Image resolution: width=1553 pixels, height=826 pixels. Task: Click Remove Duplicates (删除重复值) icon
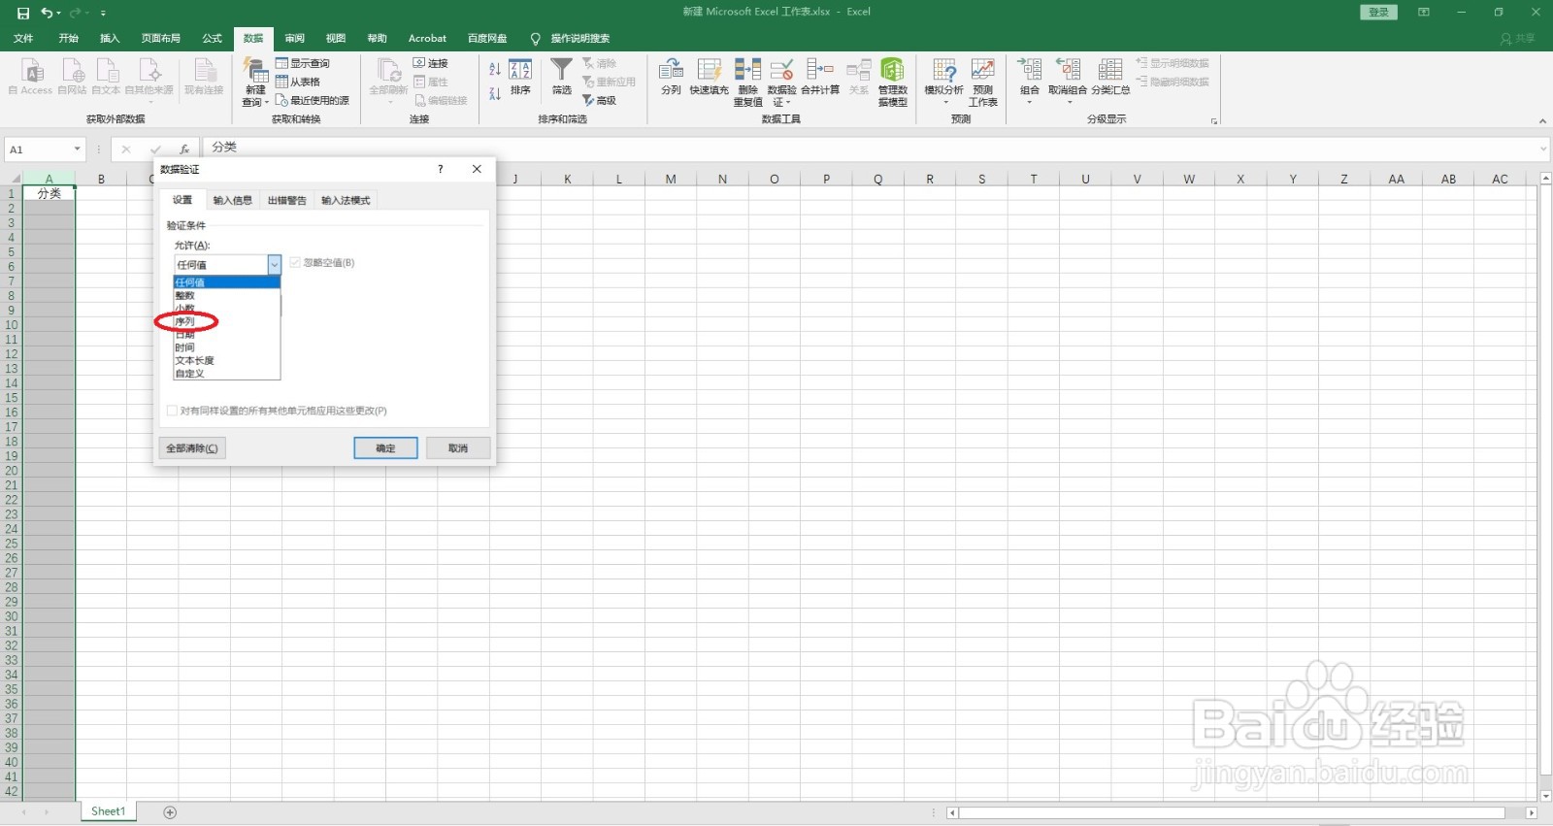[x=747, y=70]
